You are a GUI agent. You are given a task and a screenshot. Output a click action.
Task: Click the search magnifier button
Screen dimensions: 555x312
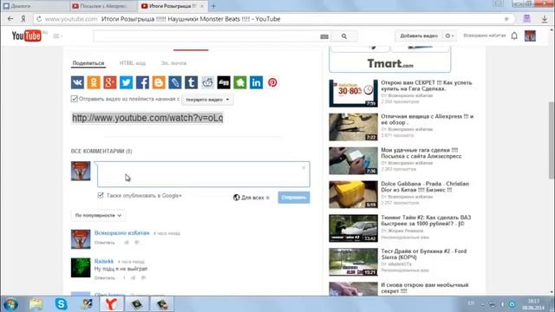pyautogui.click(x=344, y=36)
